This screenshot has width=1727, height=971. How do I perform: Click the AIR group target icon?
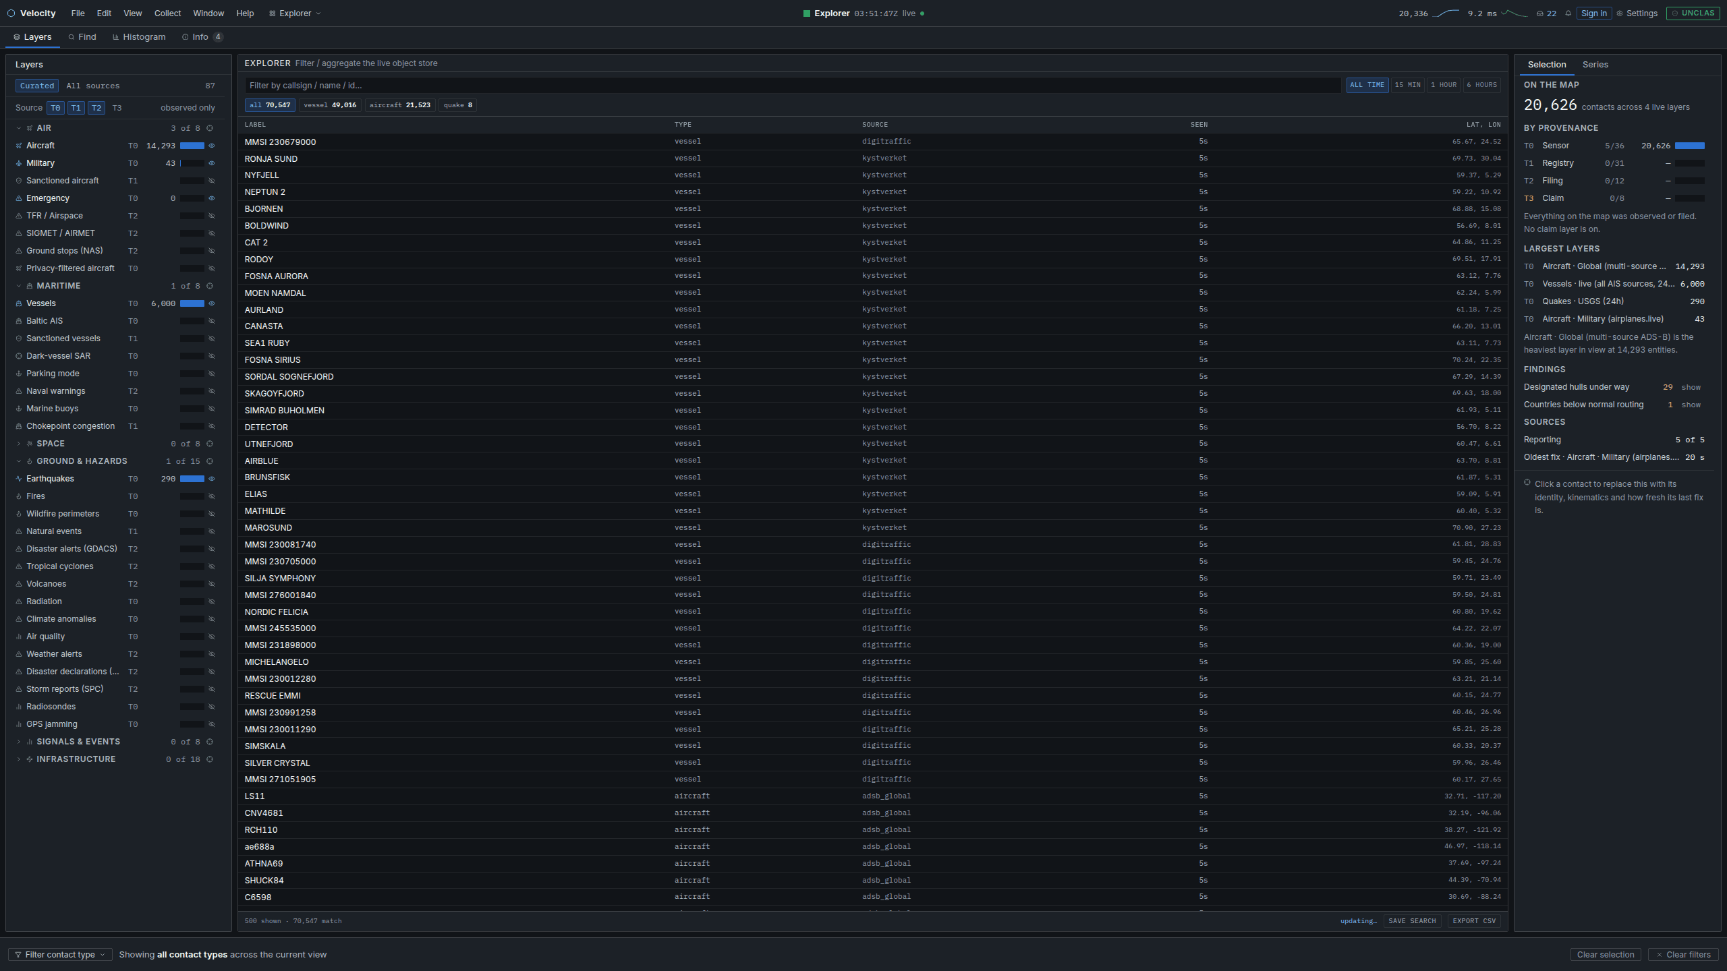[x=210, y=128]
